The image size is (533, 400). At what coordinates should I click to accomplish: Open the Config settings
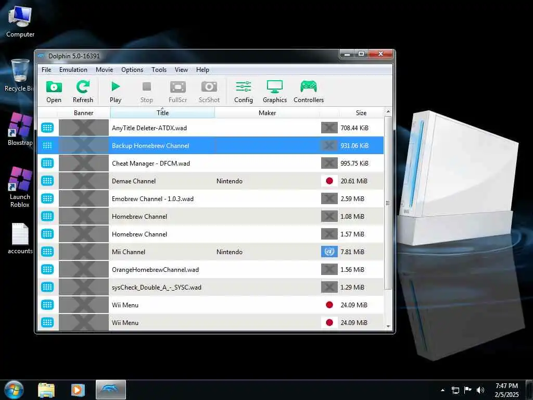(x=244, y=92)
